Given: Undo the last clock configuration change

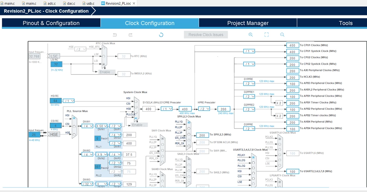Looking at the screenshot, I should [x=115, y=35].
